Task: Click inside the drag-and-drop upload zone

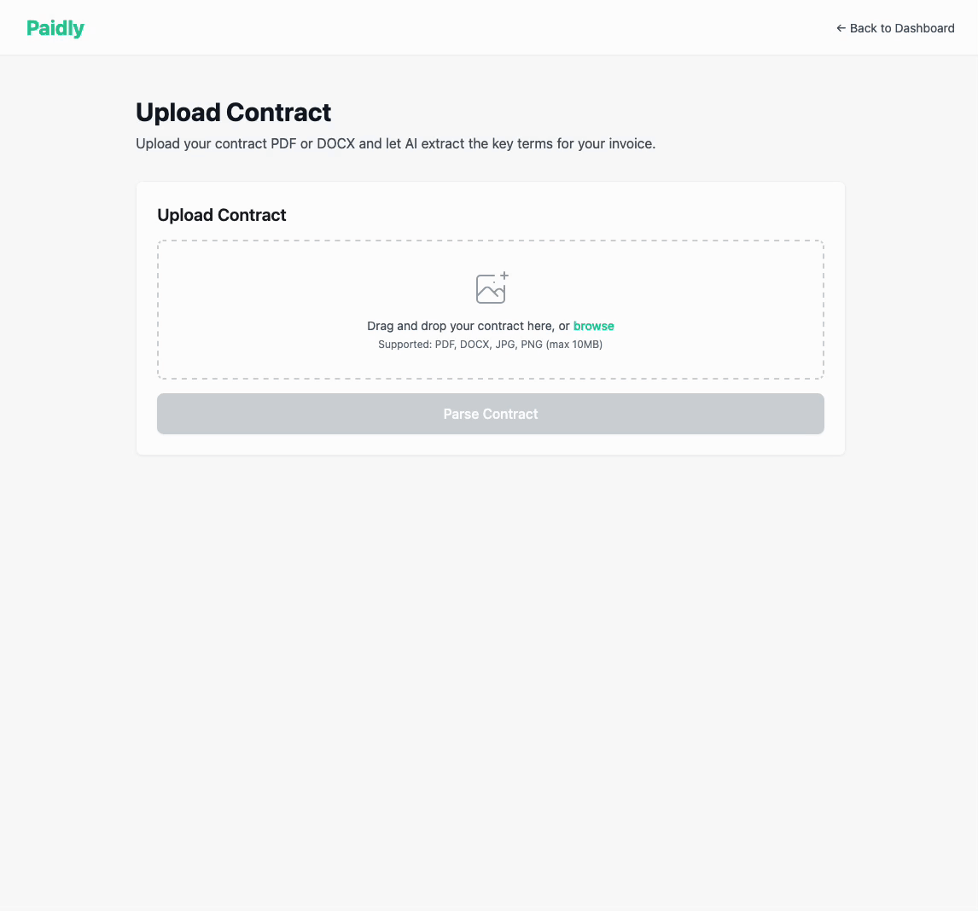Action: point(491,309)
